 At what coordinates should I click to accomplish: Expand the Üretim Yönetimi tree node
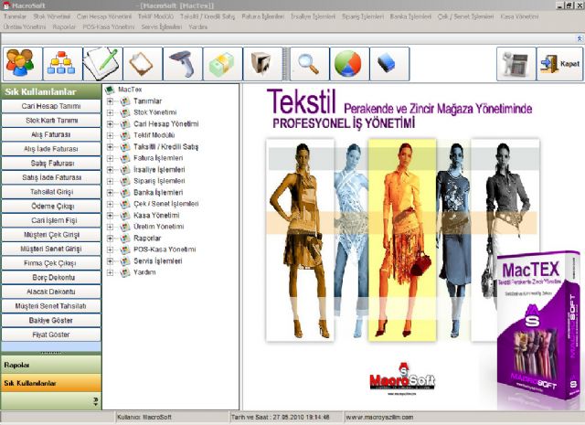tap(110, 227)
